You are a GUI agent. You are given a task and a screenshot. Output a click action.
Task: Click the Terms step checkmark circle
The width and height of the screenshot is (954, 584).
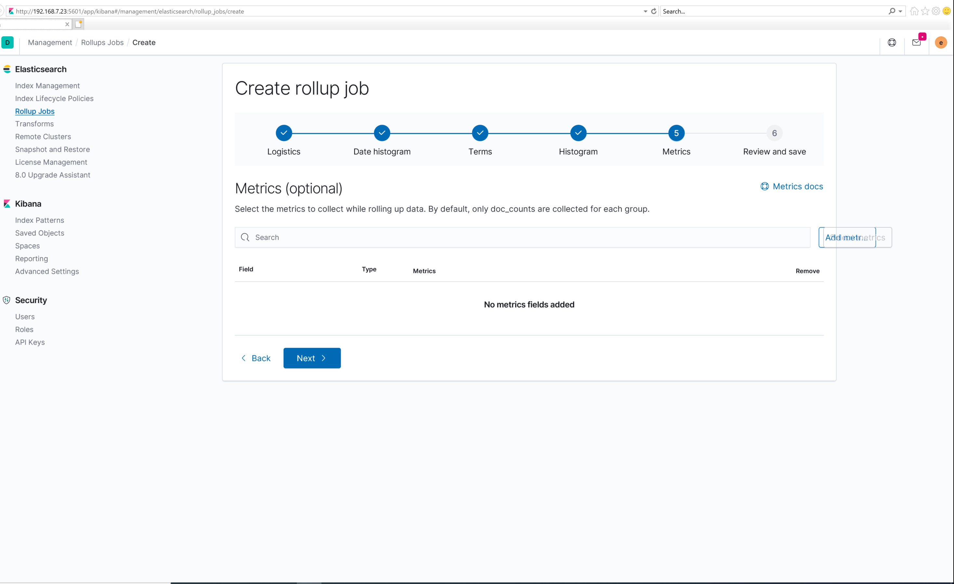tap(480, 133)
